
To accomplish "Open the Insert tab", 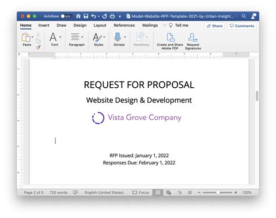I will [x=44, y=26].
